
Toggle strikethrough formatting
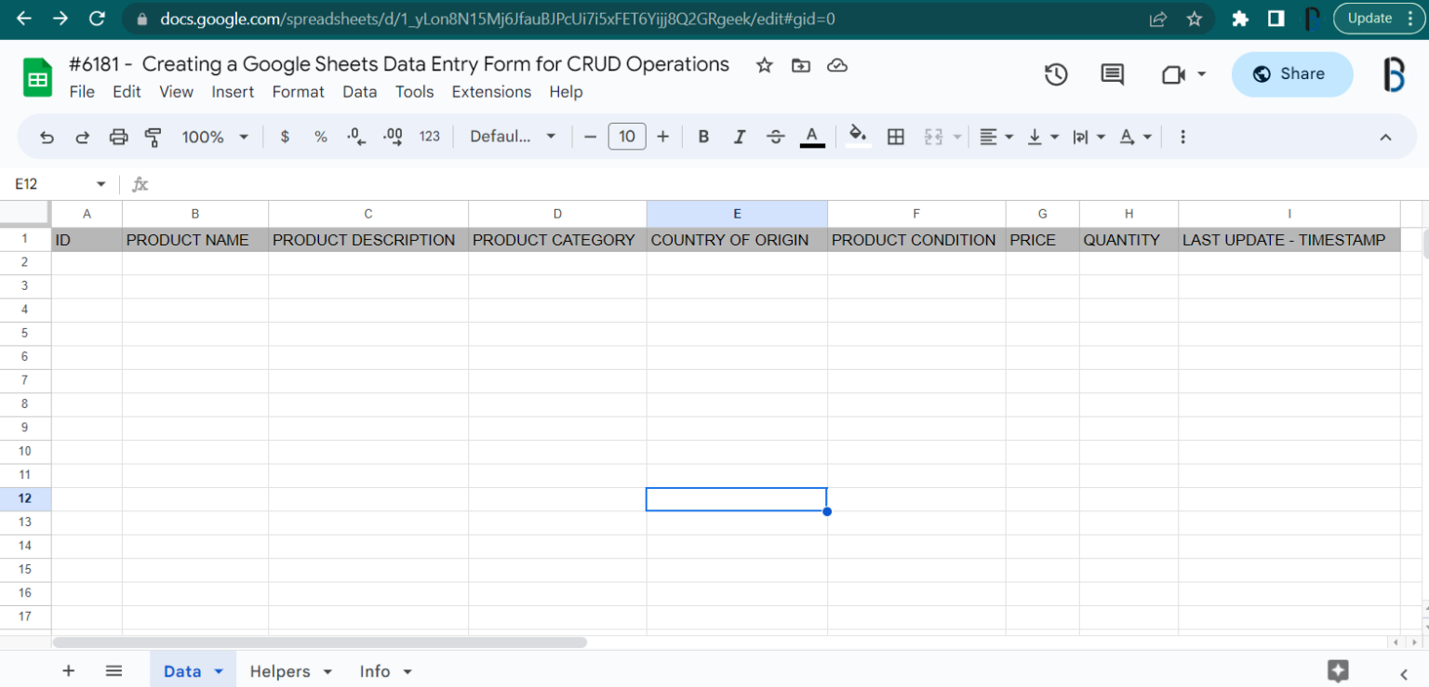click(775, 137)
